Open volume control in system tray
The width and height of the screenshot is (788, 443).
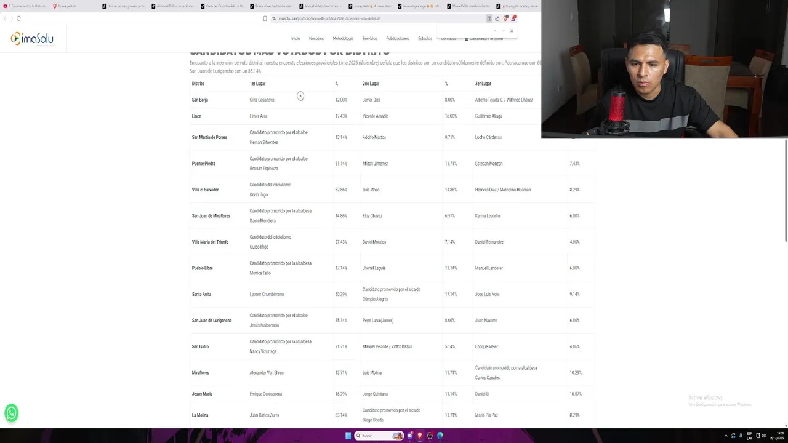pos(764,436)
